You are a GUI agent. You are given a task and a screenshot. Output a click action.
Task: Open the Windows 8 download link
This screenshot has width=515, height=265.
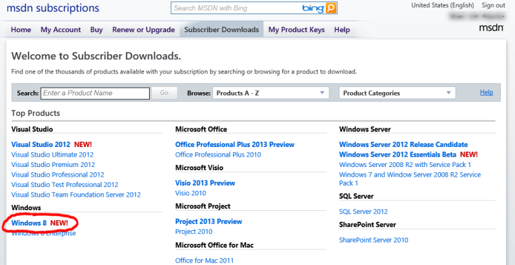(x=29, y=222)
